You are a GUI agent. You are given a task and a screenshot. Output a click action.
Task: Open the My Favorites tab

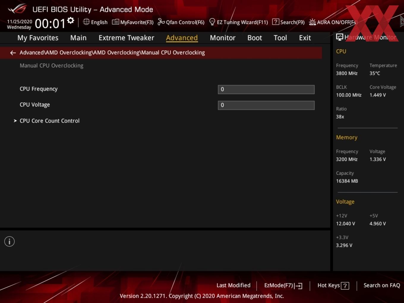coord(38,38)
